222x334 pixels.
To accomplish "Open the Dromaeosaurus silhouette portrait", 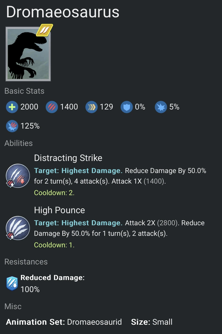I will pyautogui.click(x=28, y=53).
